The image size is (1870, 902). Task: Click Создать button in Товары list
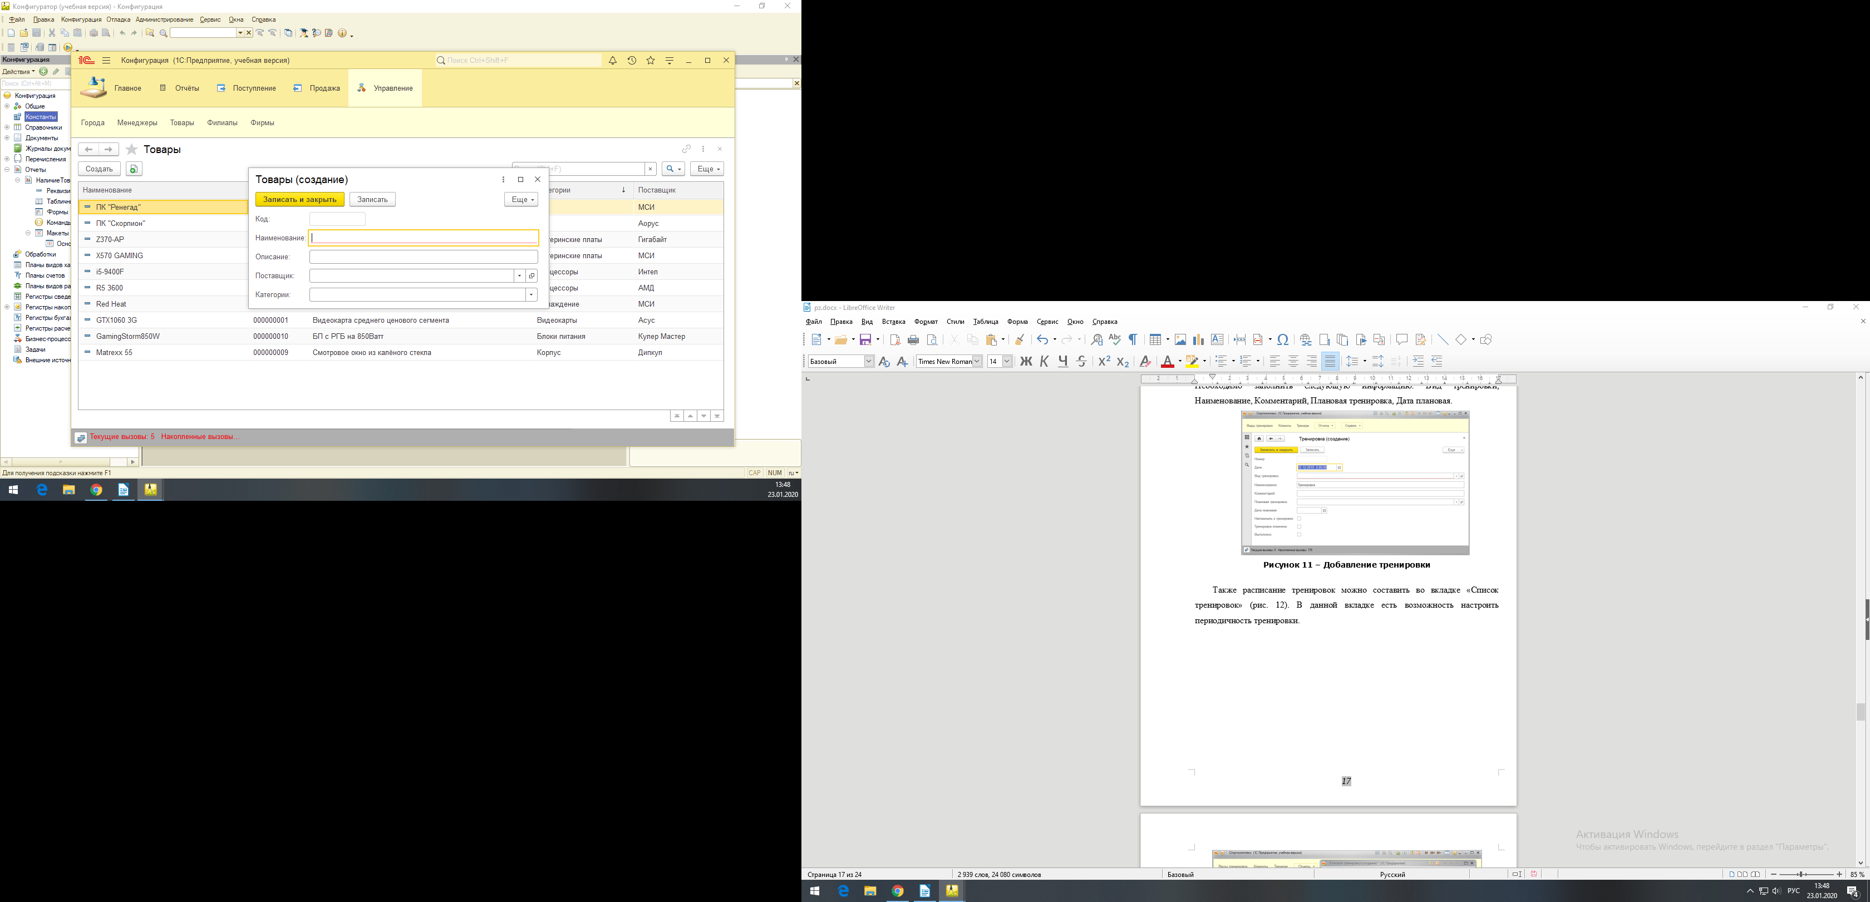100,169
